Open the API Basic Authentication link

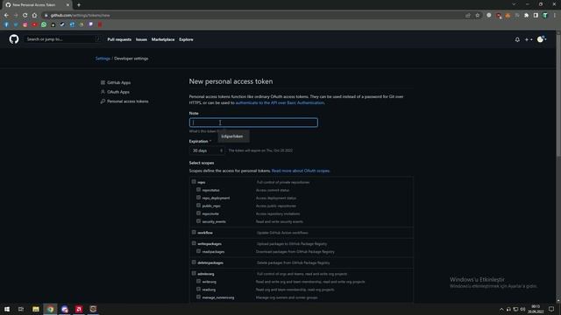(280, 103)
